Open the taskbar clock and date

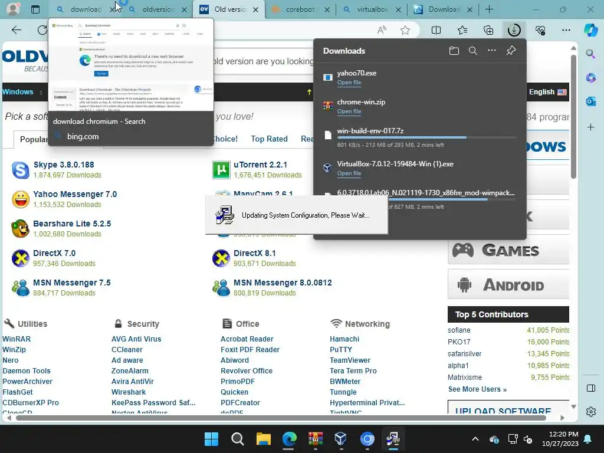coord(560,439)
